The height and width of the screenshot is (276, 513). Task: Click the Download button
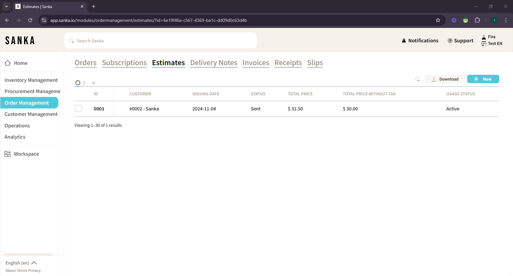[445, 79]
